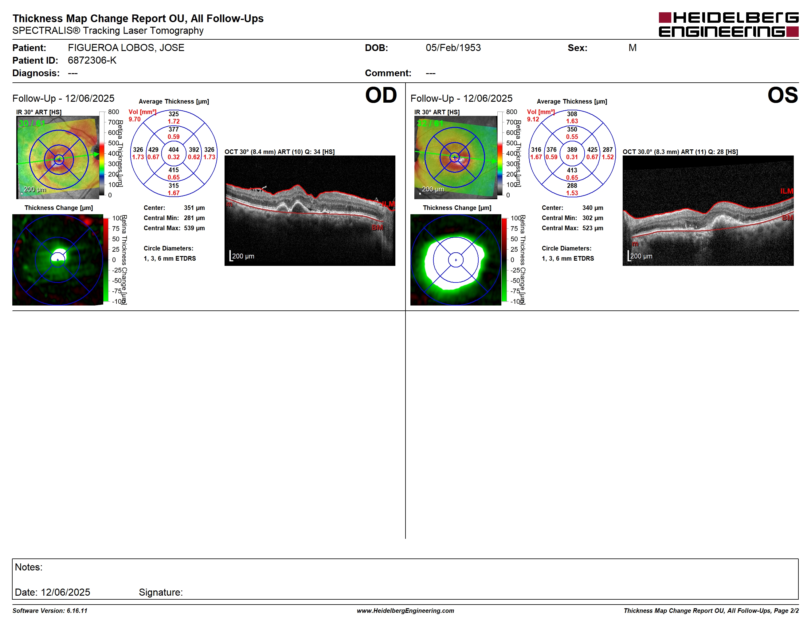Select OS inner left sector value 376
The width and height of the screenshot is (811, 627).
551,150
